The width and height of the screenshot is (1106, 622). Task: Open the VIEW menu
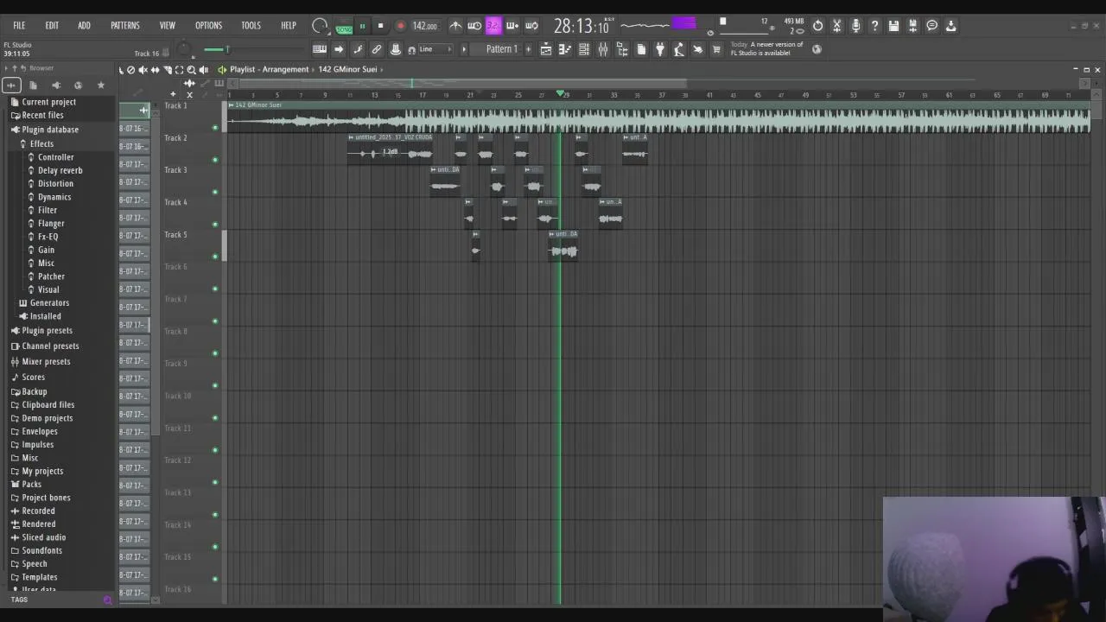[168, 26]
